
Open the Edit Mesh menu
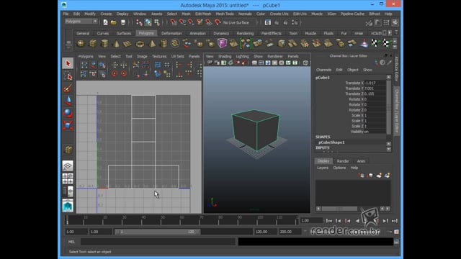[x=203, y=14]
